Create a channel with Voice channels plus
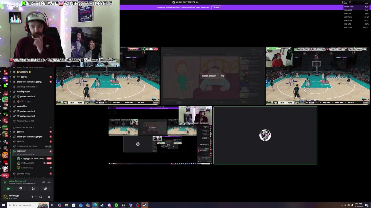 coord(50,127)
